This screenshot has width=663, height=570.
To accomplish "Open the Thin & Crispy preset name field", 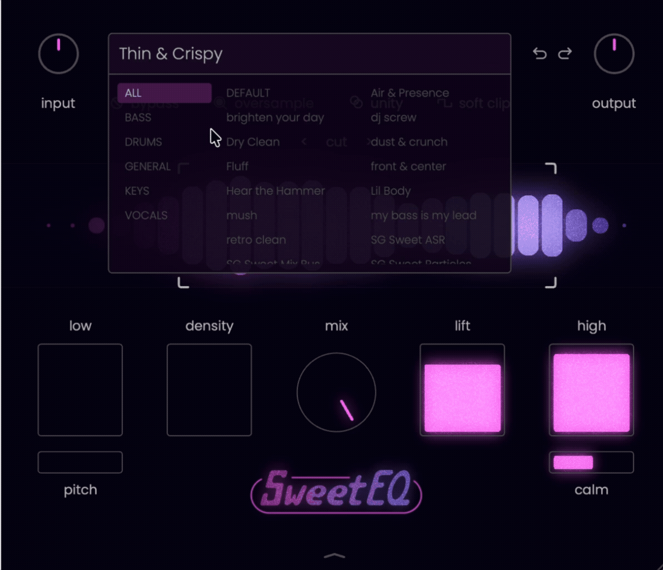I will [309, 54].
